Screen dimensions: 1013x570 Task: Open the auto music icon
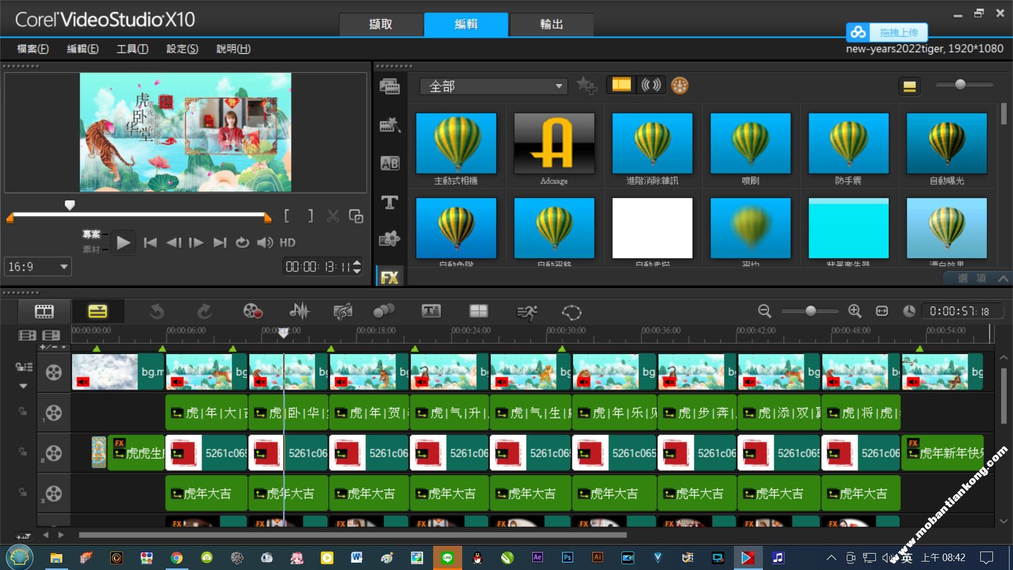343,311
